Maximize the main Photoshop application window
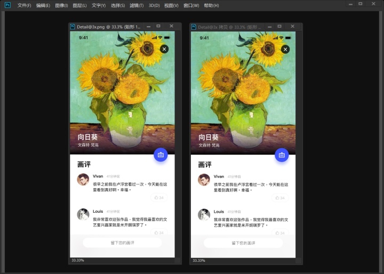Image resolution: width=384 pixels, height=274 pixels. click(x=361, y=4)
